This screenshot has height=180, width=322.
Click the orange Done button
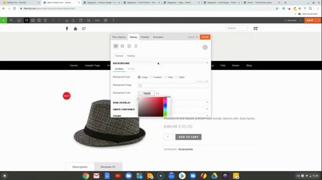tap(205, 37)
